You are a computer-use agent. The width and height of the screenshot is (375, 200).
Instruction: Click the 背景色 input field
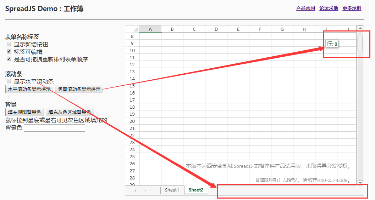[x=54, y=128]
